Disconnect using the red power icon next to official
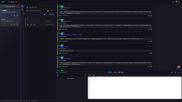Screen dimensions: 182x102 click(x=16, y=2)
